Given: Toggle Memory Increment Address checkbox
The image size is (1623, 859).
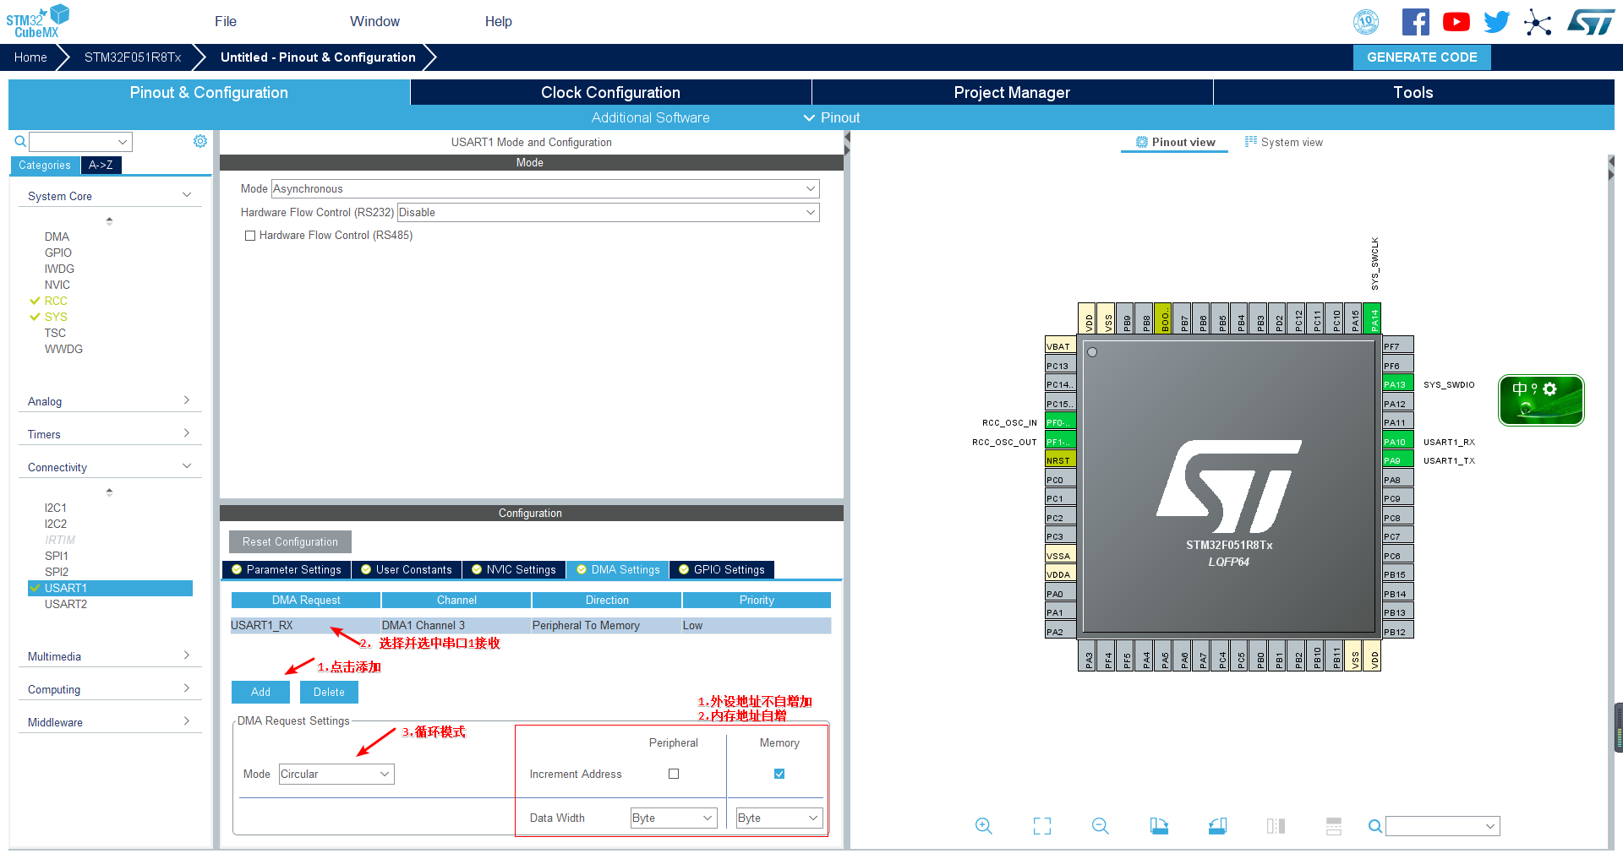Looking at the screenshot, I should (779, 774).
